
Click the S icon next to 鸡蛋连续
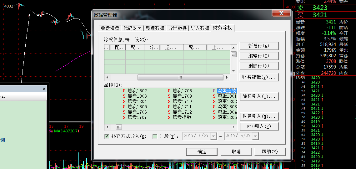[x=214, y=91]
